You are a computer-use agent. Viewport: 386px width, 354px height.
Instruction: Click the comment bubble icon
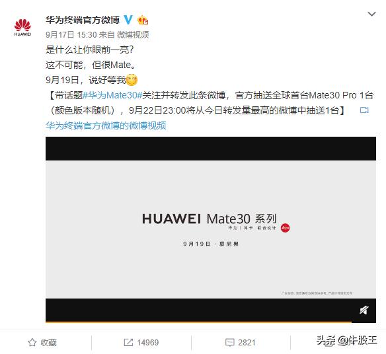pos(229,342)
